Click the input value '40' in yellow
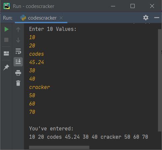162x150 pixels. tap(32, 79)
